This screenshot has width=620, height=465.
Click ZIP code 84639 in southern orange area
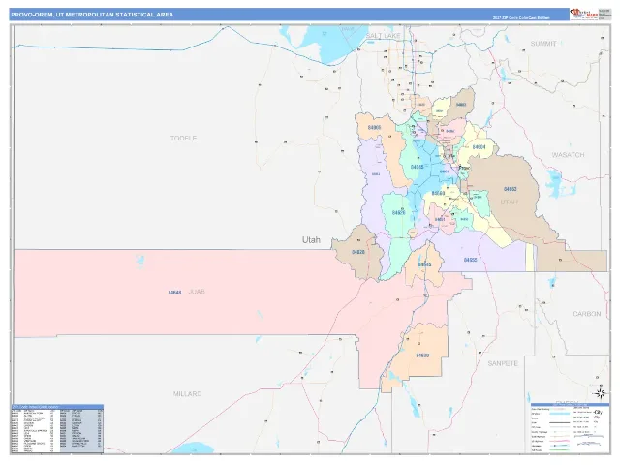coord(422,356)
